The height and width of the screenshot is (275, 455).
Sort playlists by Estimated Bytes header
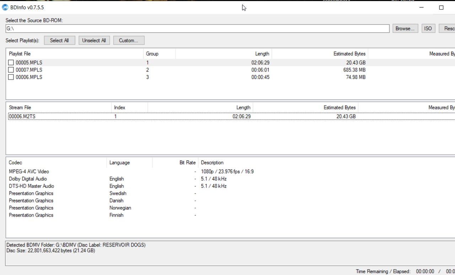[320, 54]
